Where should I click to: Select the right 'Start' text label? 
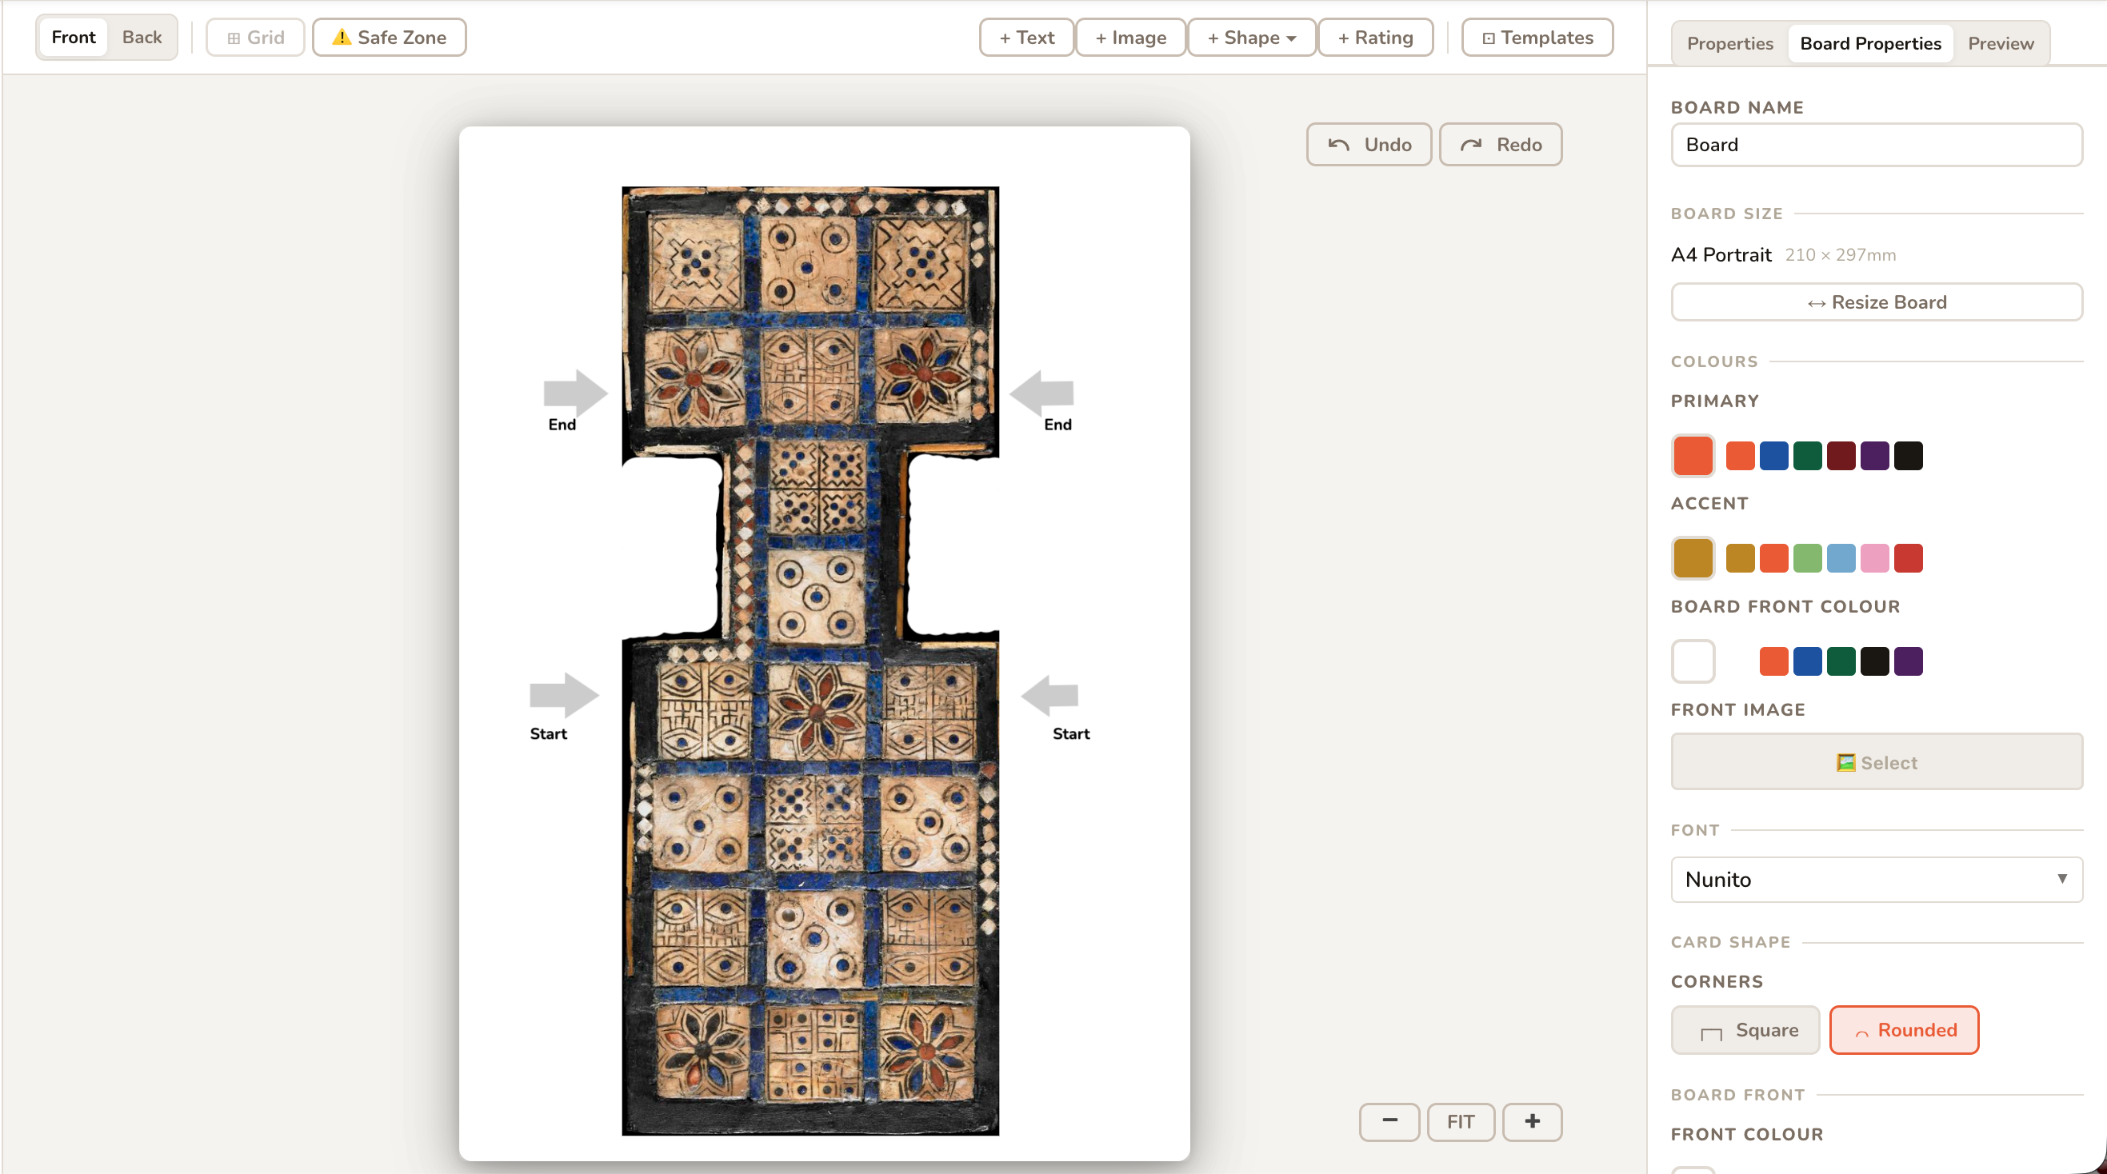pyautogui.click(x=1070, y=733)
